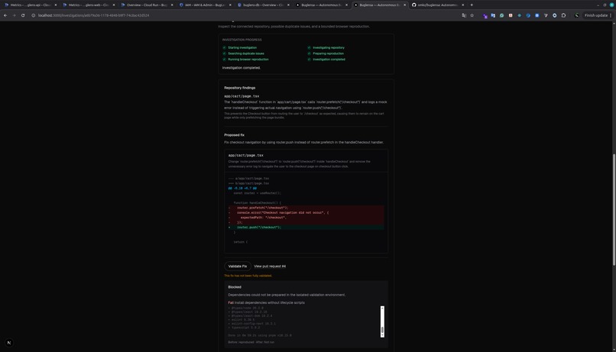This screenshot has width=616, height=352.
Task: Click the green 'Investigation completed' step label
Action: (x=329, y=60)
